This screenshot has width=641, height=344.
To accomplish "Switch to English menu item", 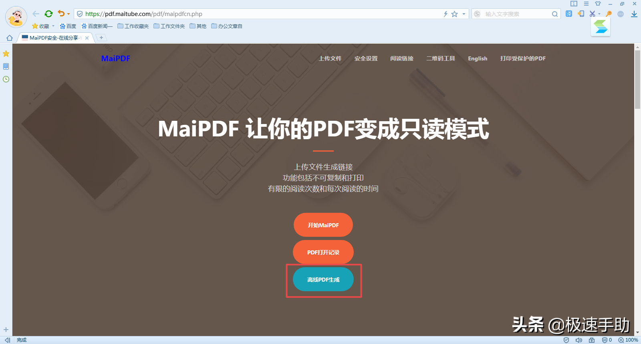I will click(x=478, y=58).
